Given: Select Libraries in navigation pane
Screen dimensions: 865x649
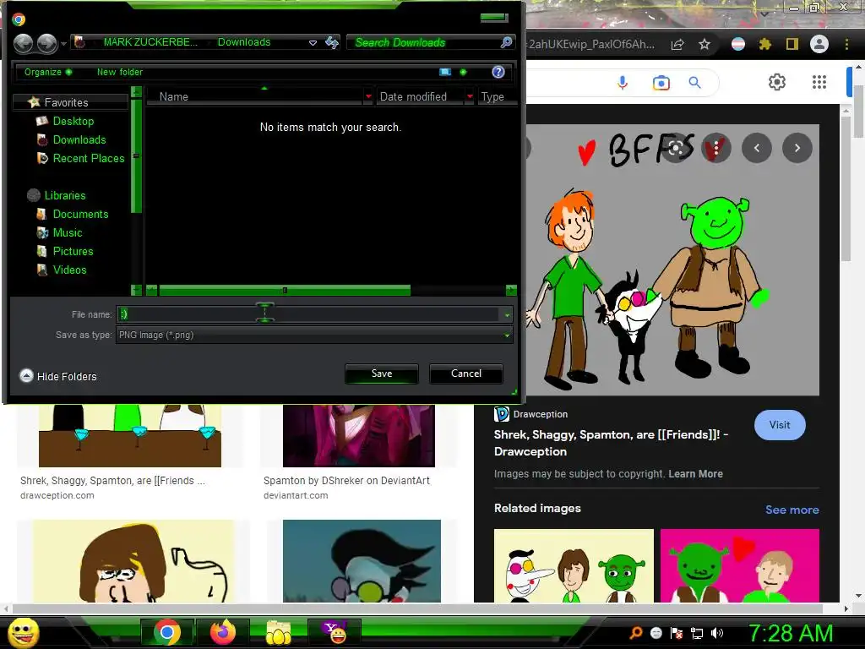Looking at the screenshot, I should (65, 195).
